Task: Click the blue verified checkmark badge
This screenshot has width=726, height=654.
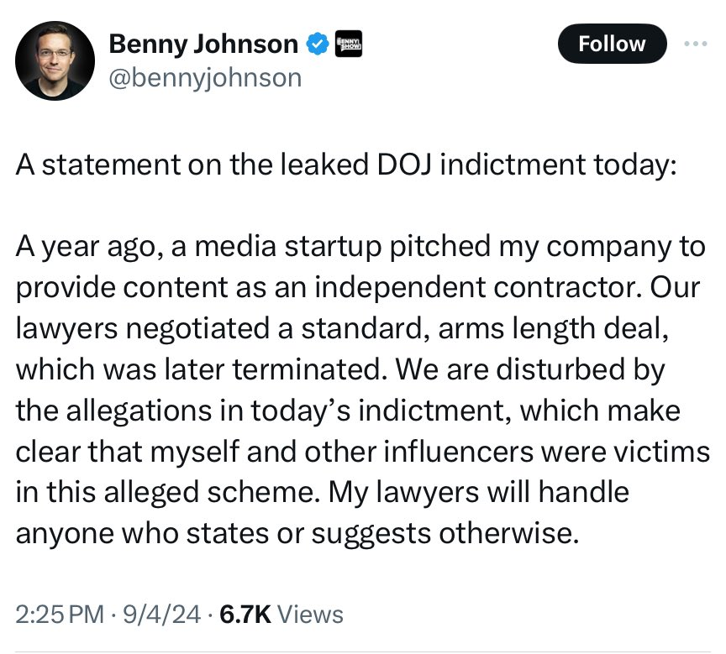Action: pos(317,44)
